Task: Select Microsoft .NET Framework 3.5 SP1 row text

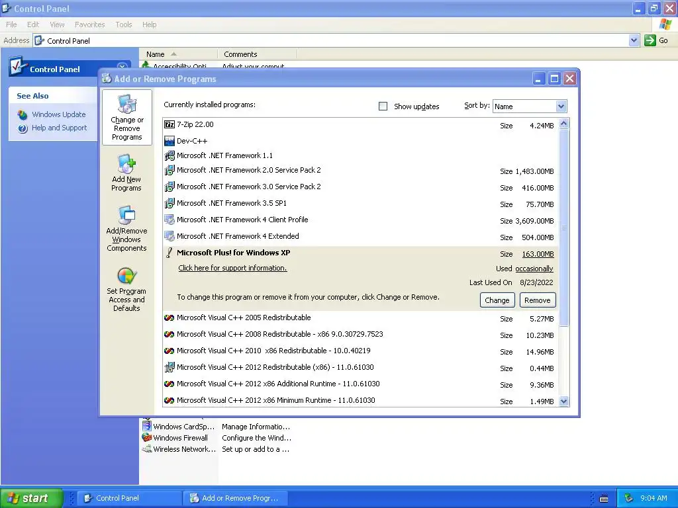Action: [x=232, y=203]
